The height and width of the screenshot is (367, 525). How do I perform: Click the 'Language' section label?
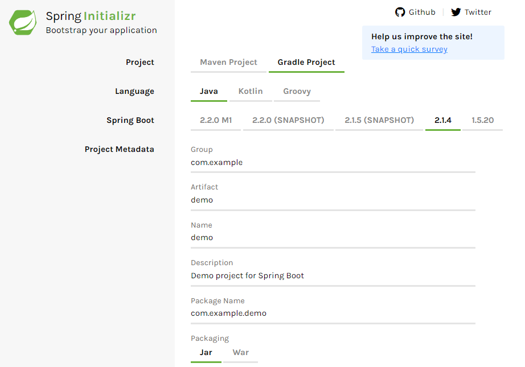[x=134, y=92]
